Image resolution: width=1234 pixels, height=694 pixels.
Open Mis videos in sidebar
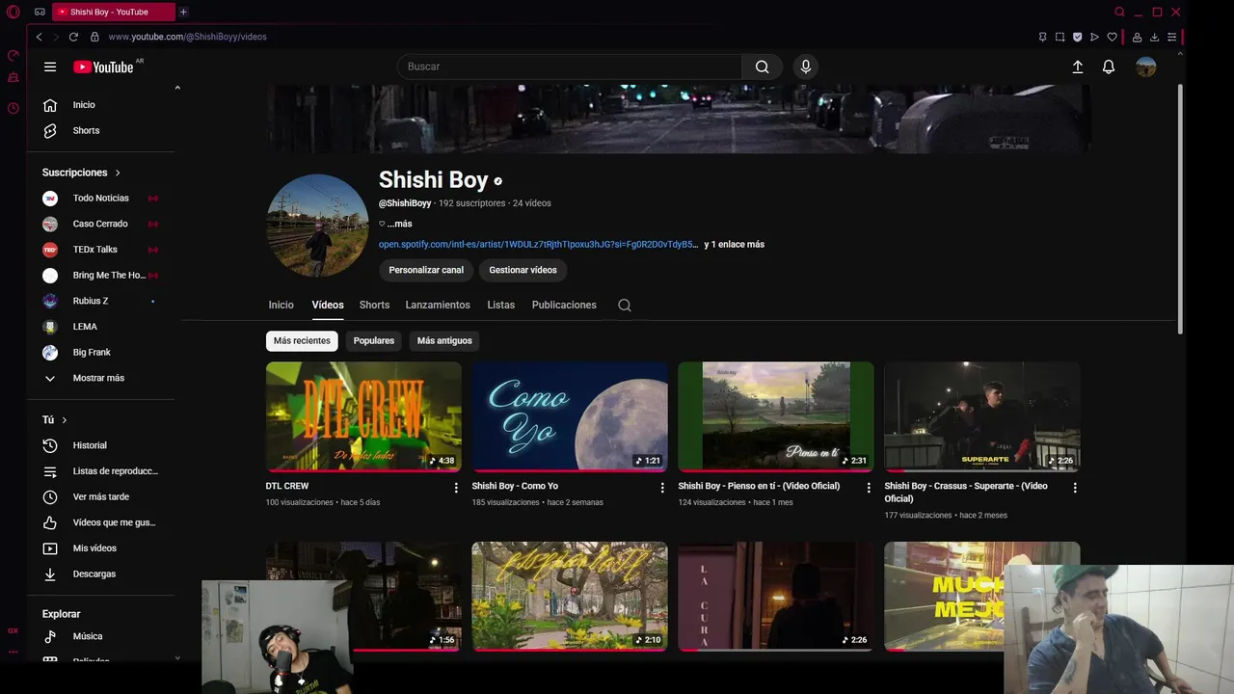point(100,548)
